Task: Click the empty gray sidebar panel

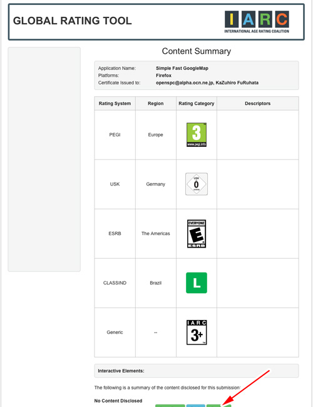Action: 44,159
